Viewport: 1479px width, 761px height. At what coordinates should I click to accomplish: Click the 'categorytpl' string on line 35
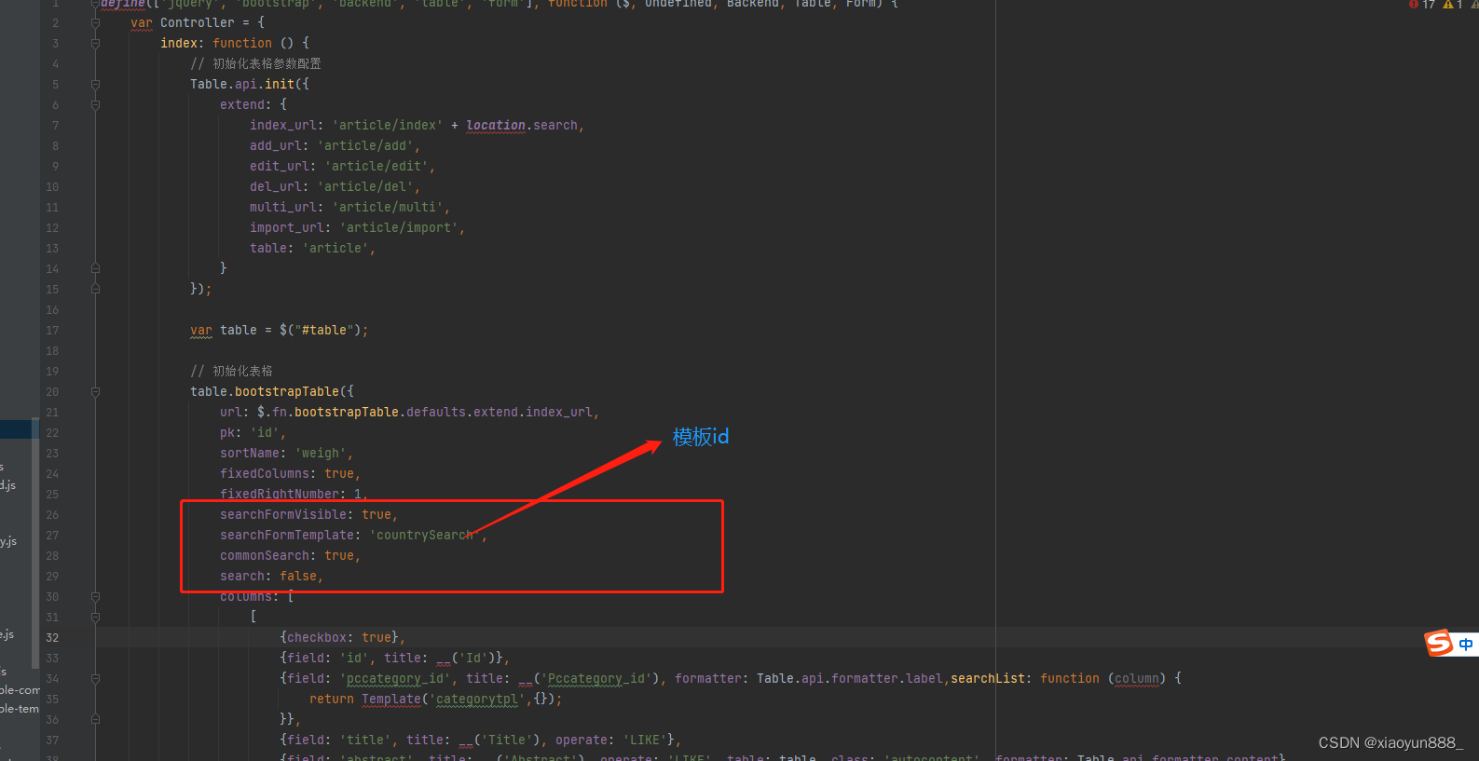[477, 699]
